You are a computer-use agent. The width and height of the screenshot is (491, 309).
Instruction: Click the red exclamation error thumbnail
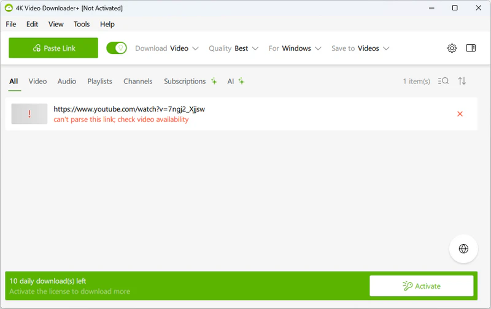click(29, 114)
